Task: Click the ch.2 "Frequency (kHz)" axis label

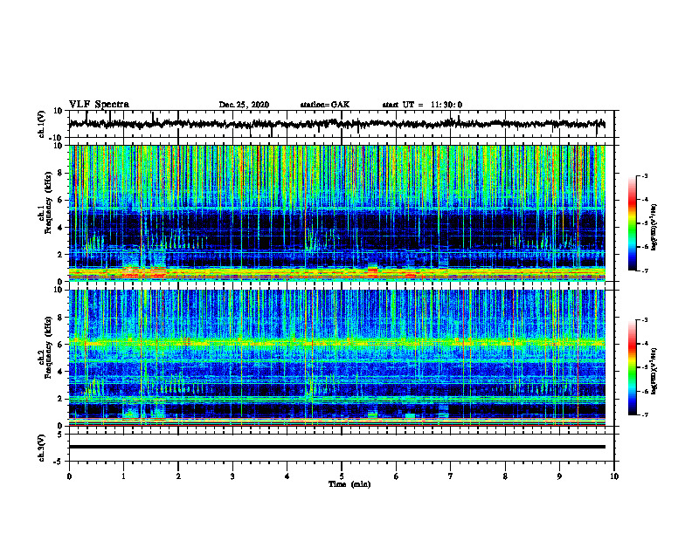Action: (48, 347)
